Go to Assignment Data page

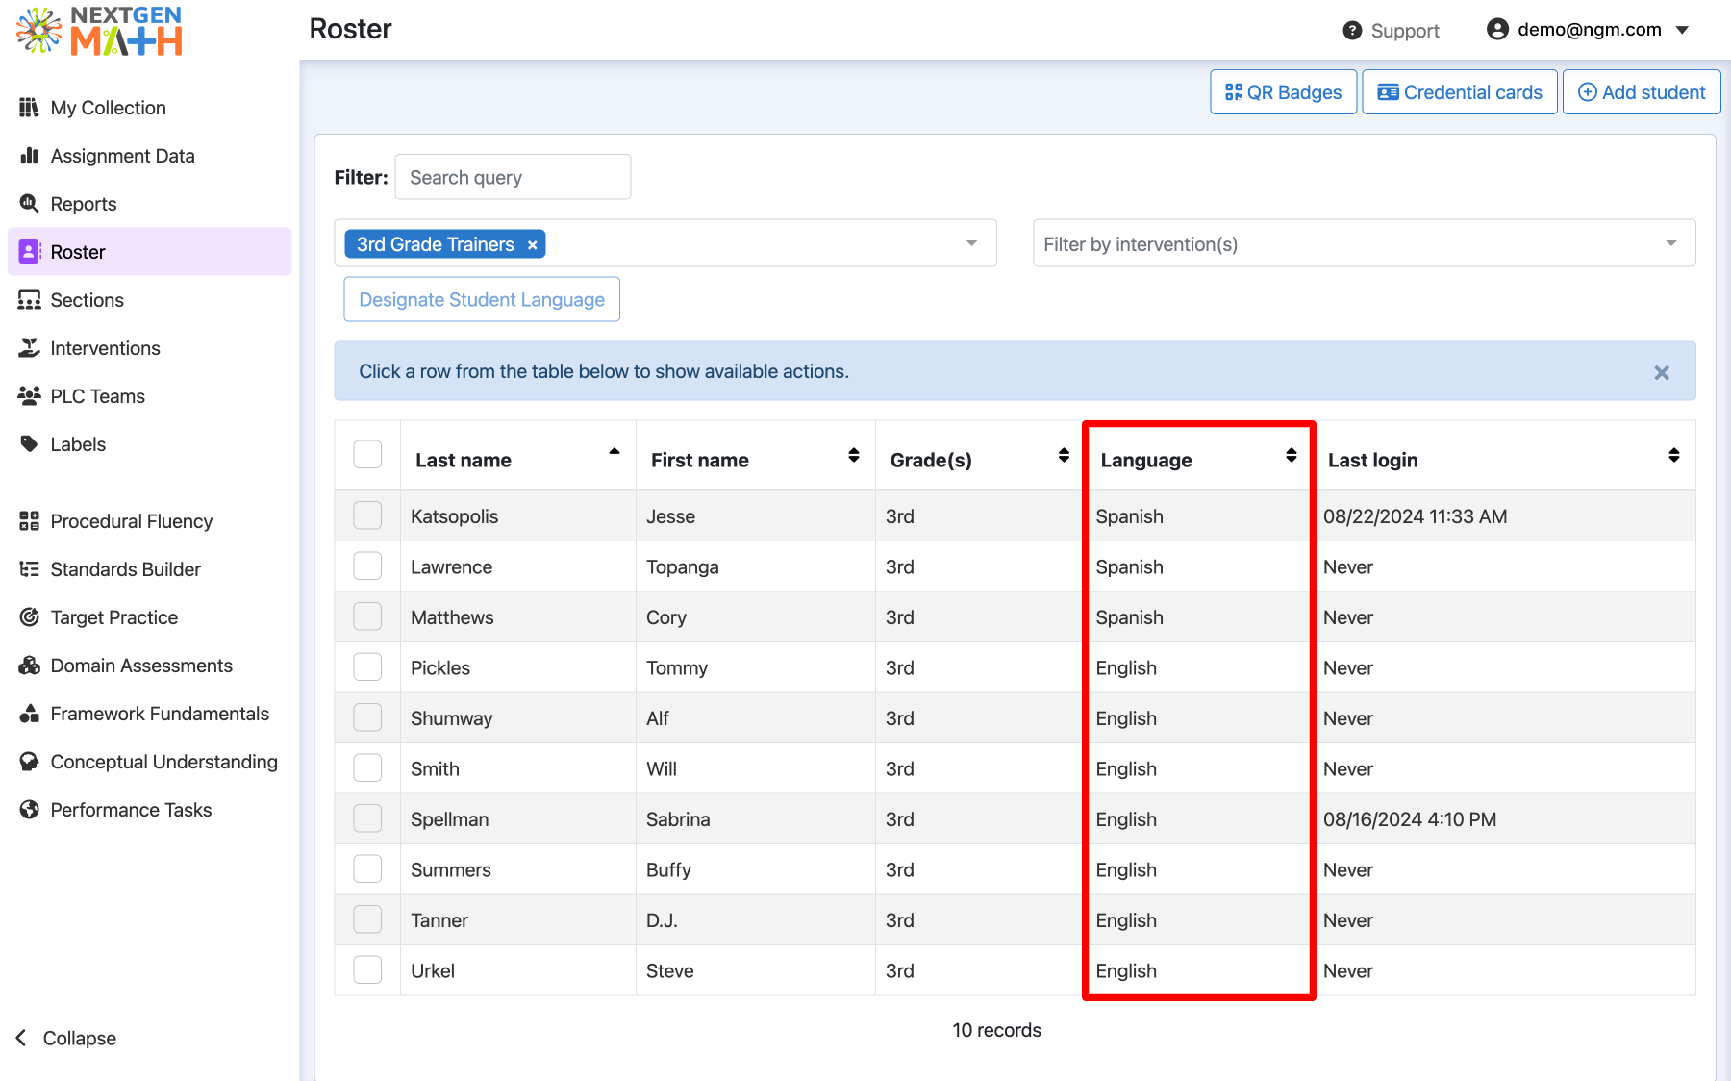[x=149, y=156]
